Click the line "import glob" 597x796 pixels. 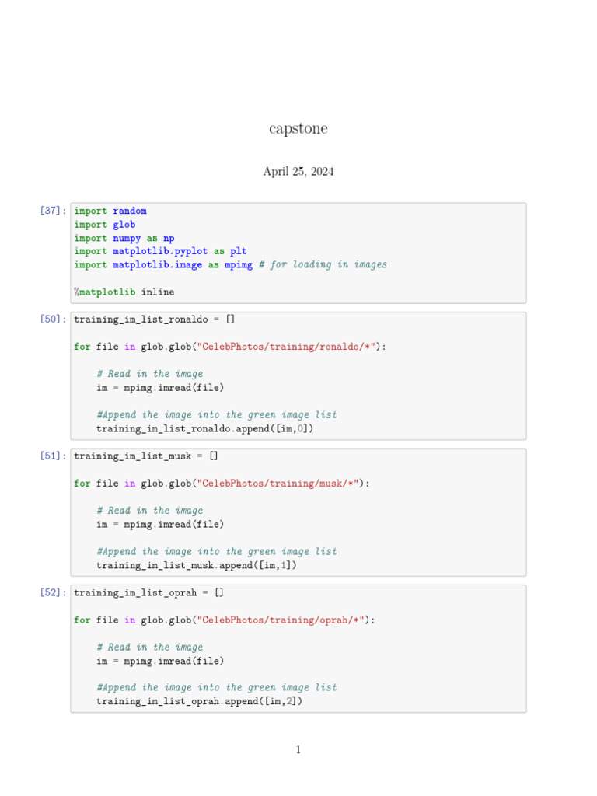(x=105, y=225)
